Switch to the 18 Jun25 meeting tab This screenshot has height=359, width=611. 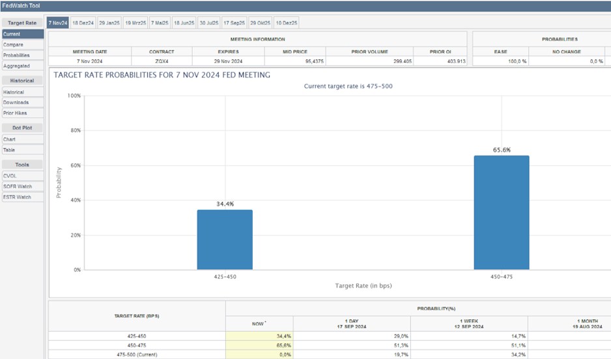(184, 23)
